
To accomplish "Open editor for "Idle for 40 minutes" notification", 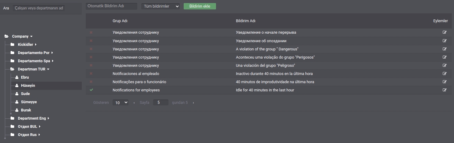I will (445, 90).
